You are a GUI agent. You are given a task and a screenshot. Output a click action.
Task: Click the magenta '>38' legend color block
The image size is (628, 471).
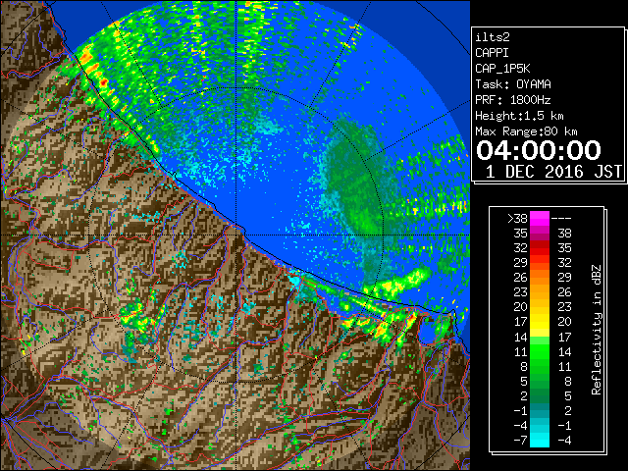point(540,218)
